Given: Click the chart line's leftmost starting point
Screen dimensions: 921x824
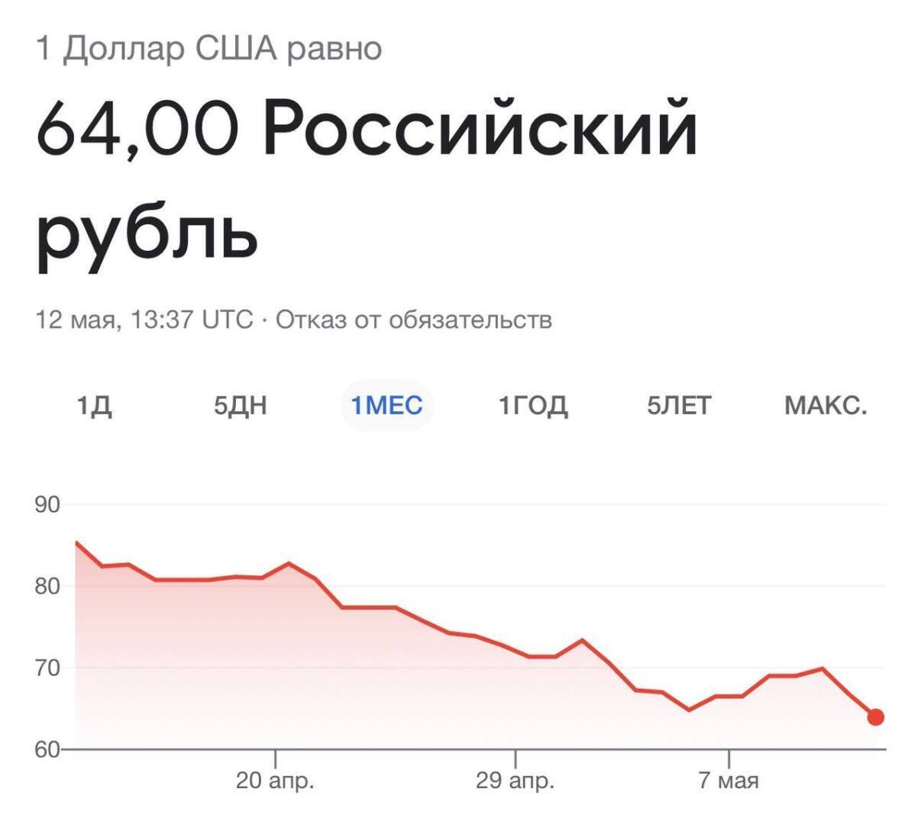Looking at the screenshot, I should [x=76, y=542].
